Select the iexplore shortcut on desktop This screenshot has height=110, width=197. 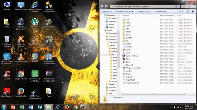(x=35, y=7)
